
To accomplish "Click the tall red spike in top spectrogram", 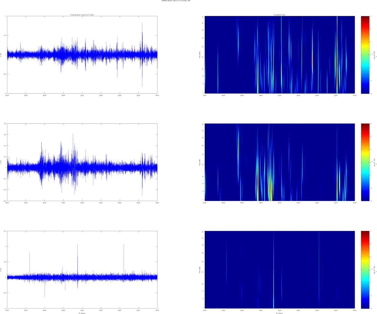I will [337, 55].
